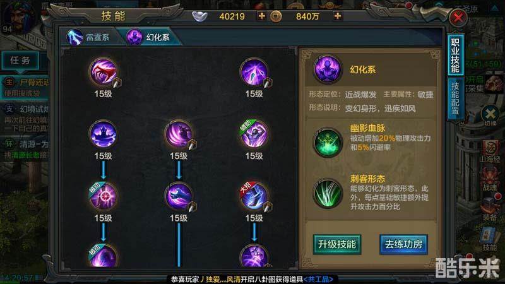Click the 升级技能 button
Viewport: 505px width, 284px height.
point(337,244)
